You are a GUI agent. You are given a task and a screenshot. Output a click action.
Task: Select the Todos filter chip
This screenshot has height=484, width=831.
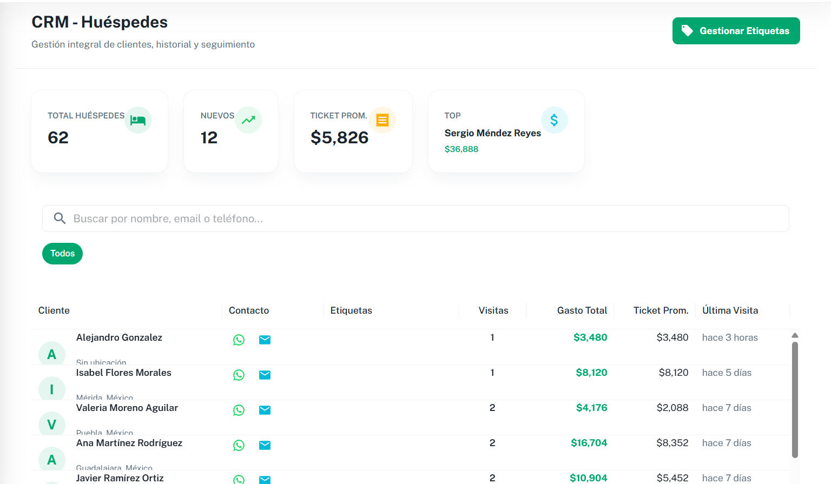(62, 254)
